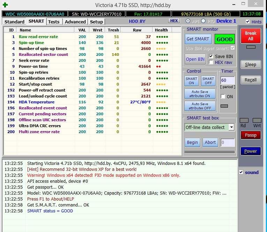
Task: Click the Sleep button
Action: pos(251,64)
